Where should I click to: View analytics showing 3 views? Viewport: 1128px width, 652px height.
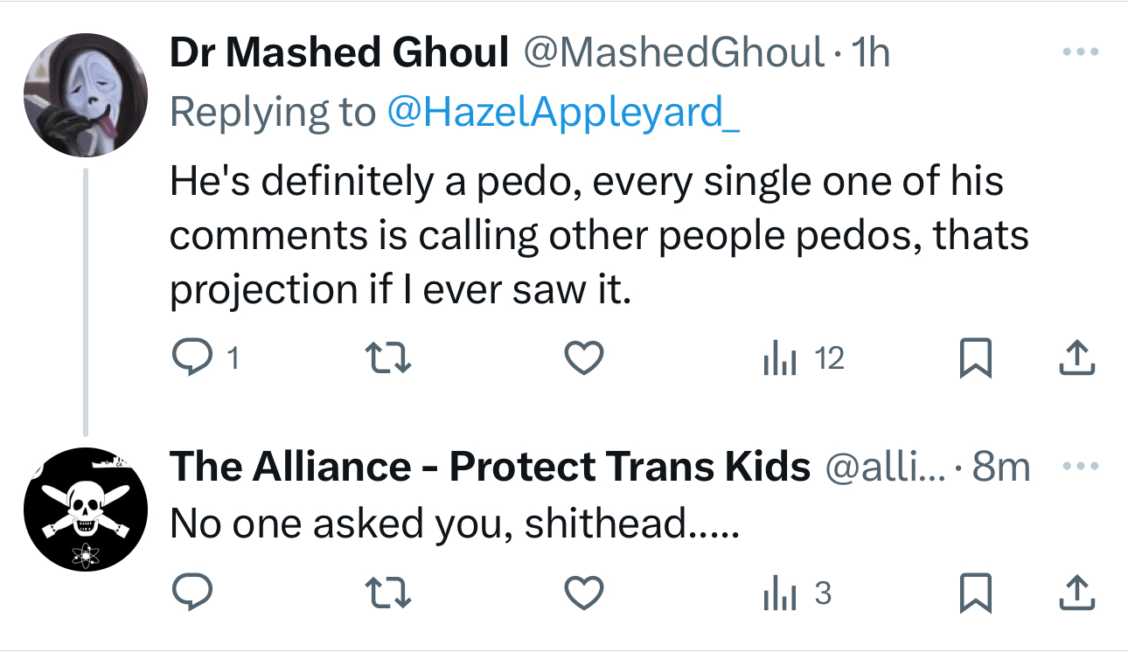(797, 594)
